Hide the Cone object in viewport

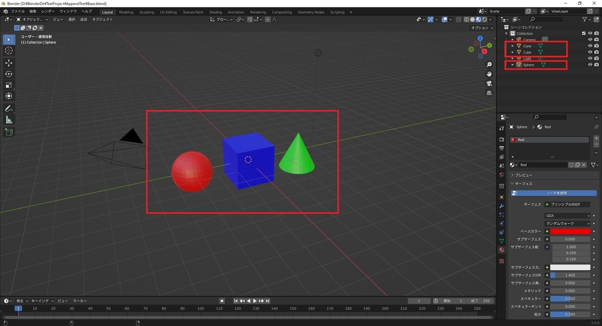(x=590, y=46)
